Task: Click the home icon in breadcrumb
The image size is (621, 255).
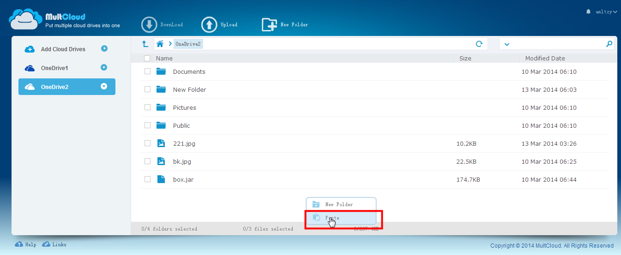Action: (x=160, y=44)
